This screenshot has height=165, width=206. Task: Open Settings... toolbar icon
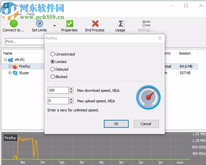146,24
